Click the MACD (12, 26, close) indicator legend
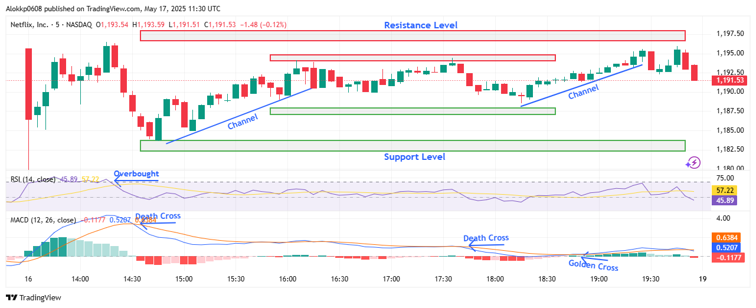 click(42, 220)
